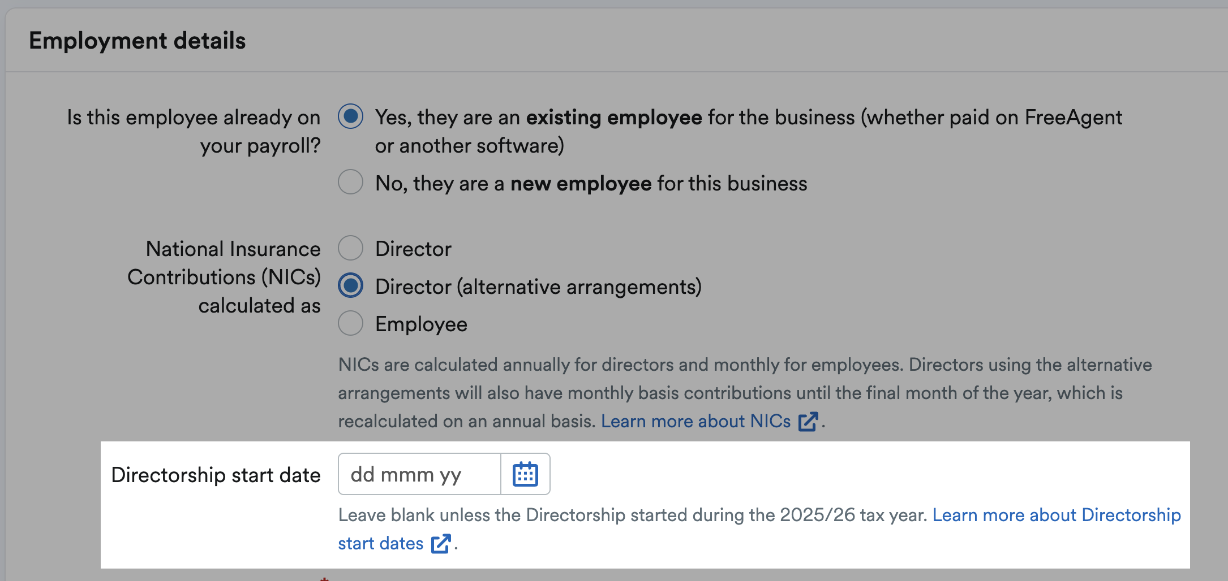Click the Directorship start date label
Screen dimensions: 1228x581
tap(216, 475)
